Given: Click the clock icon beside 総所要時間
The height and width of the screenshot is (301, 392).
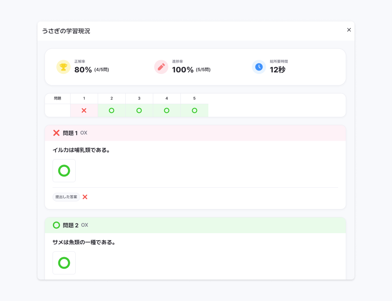Looking at the screenshot, I should pyautogui.click(x=259, y=67).
